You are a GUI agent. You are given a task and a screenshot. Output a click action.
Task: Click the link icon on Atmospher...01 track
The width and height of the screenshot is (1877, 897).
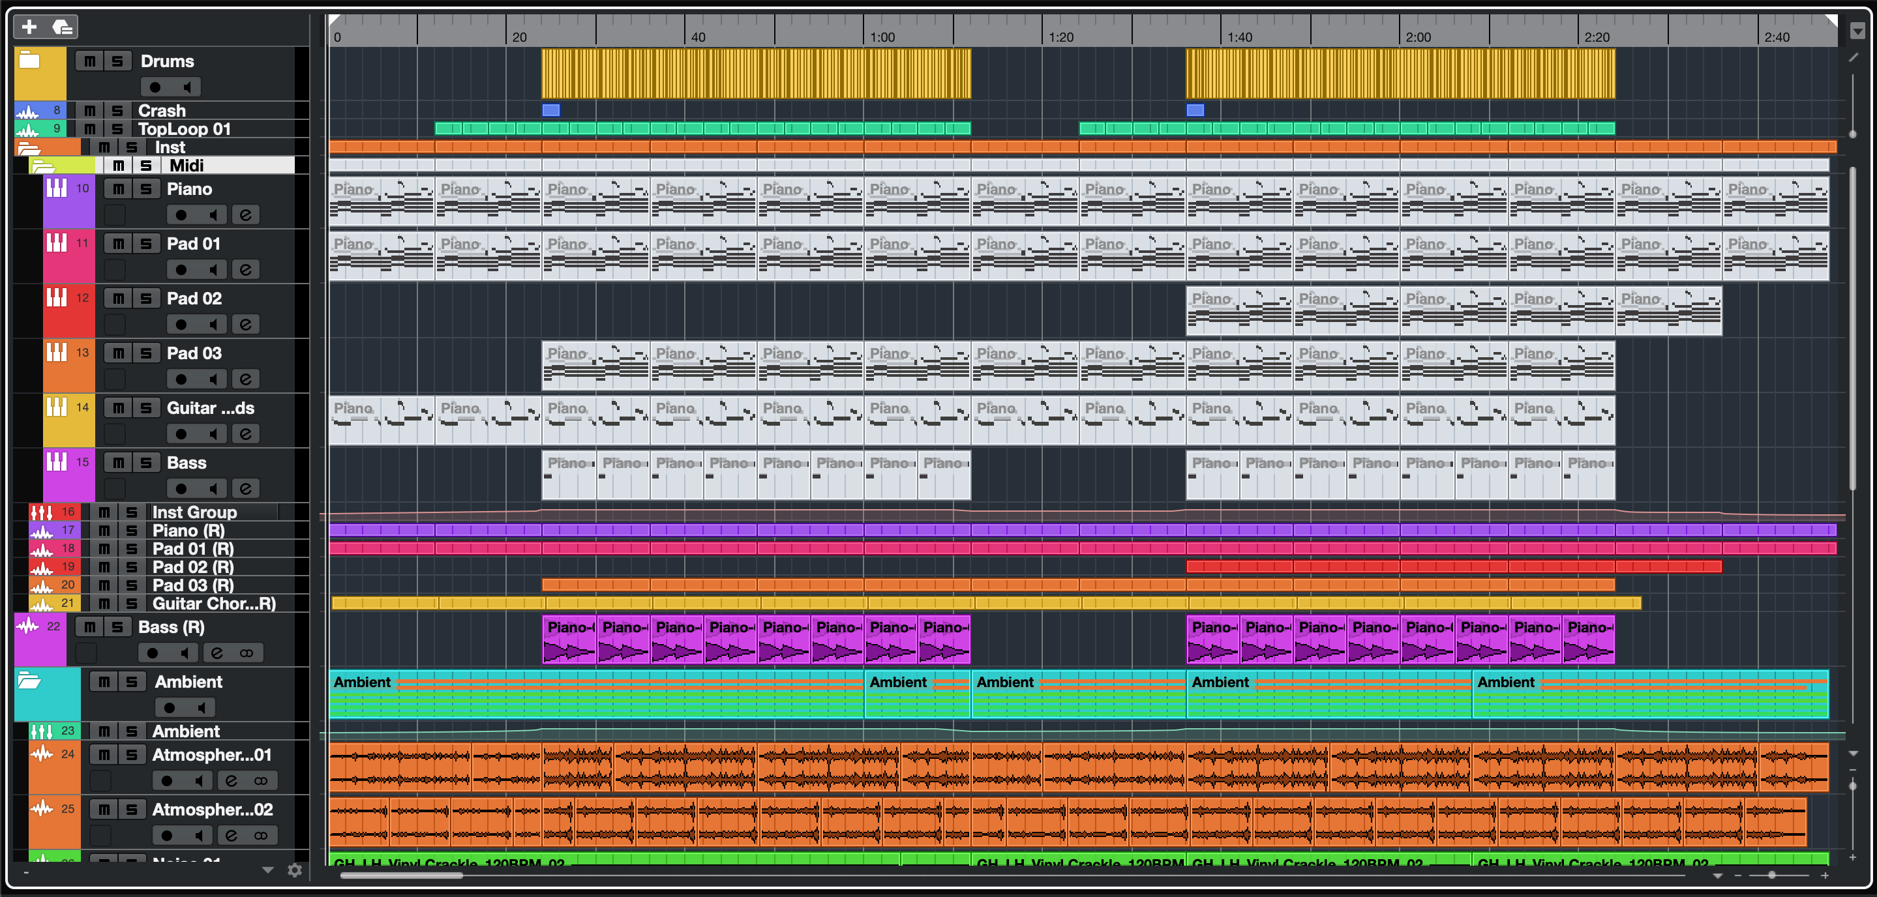pos(261,780)
